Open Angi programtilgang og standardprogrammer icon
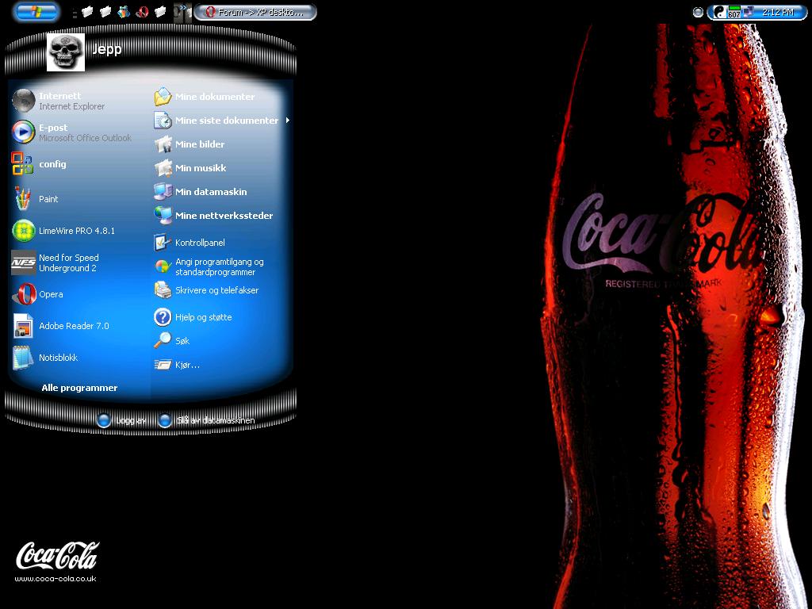Image resolution: width=812 pixels, height=609 pixels. coord(163,266)
